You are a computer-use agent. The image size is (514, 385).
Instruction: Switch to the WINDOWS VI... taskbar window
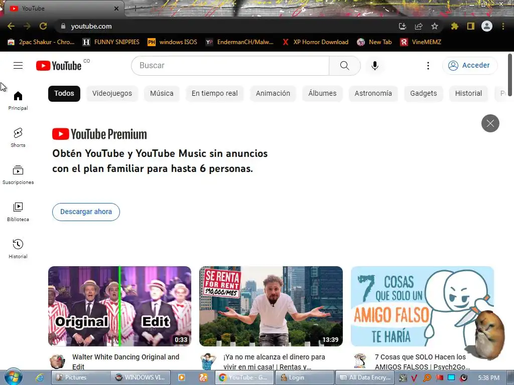141,377
